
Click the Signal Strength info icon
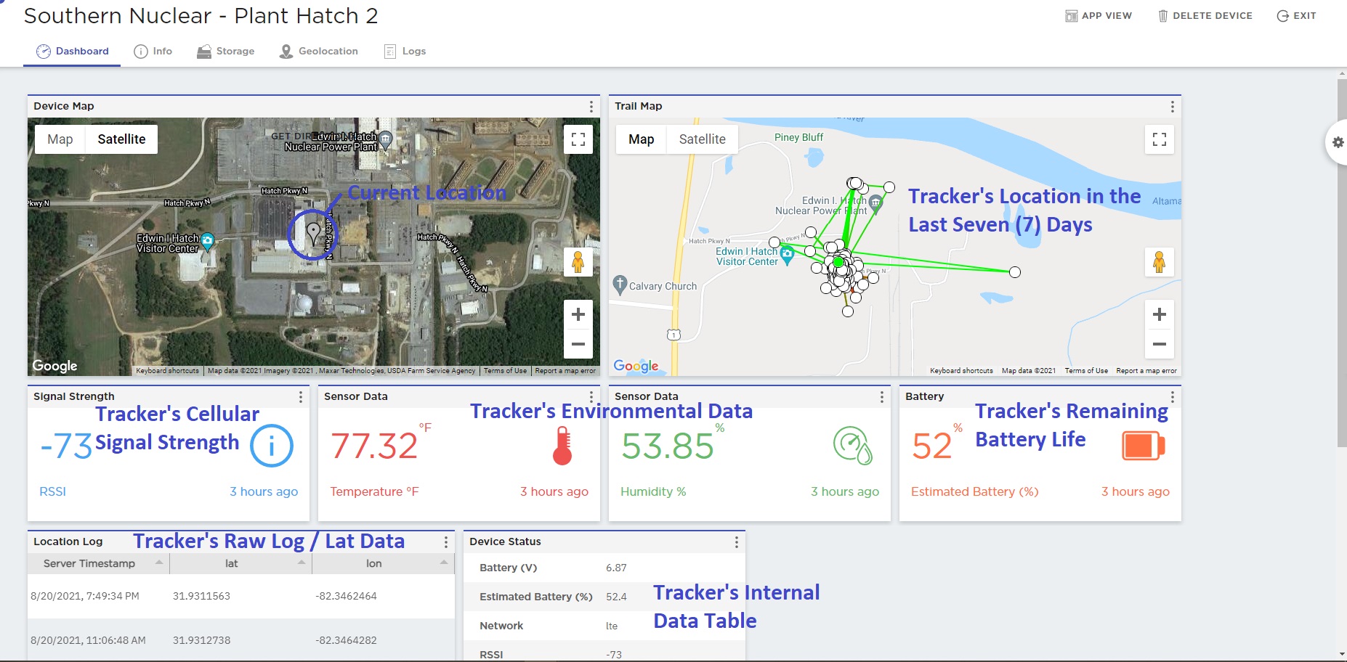point(272,446)
